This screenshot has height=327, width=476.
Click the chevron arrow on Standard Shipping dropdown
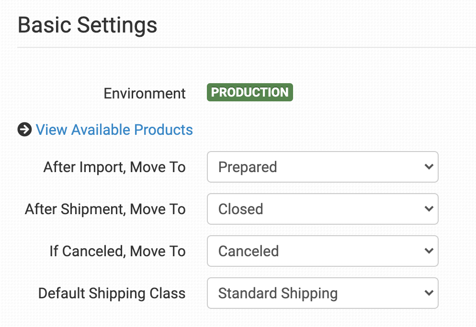tap(428, 293)
